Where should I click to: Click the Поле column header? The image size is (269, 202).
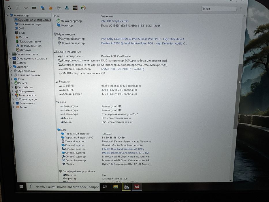pos(56,16)
